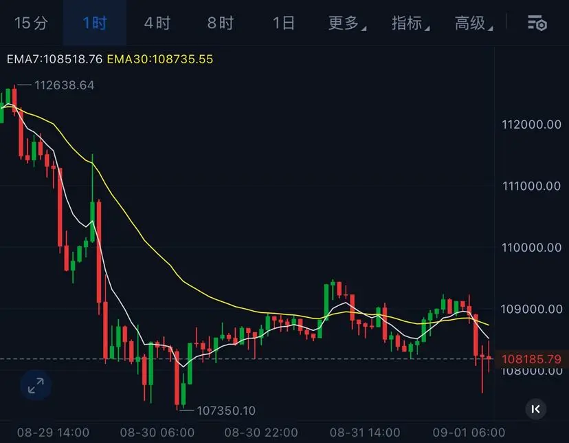569x443 pixels.
Task: Choose the 8时 interval tab
Action: click(x=221, y=23)
